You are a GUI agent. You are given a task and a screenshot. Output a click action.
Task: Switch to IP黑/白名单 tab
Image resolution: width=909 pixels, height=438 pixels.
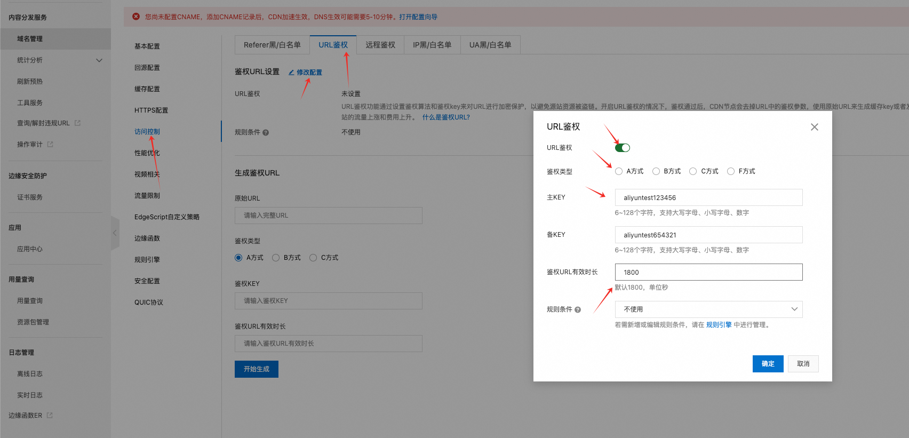[432, 45]
